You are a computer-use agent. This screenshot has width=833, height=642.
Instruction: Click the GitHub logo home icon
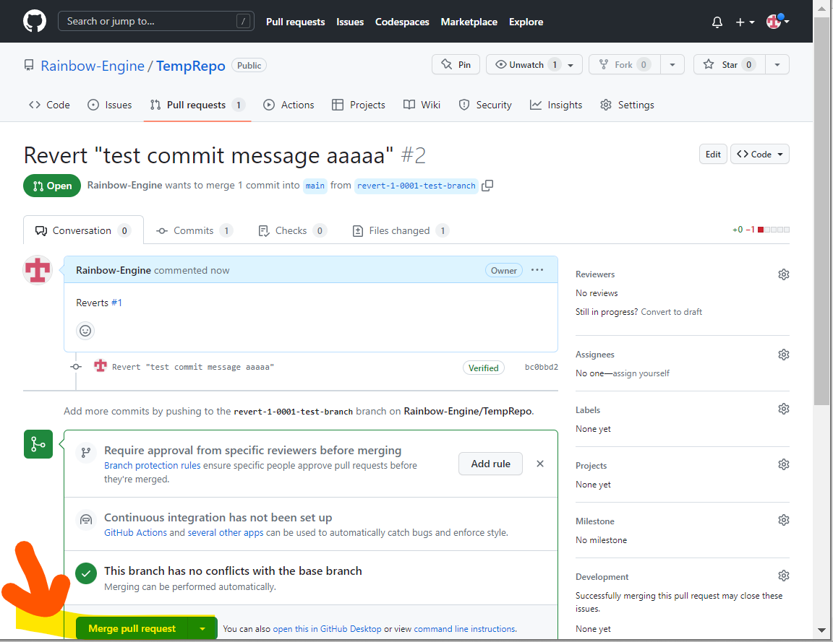35,21
